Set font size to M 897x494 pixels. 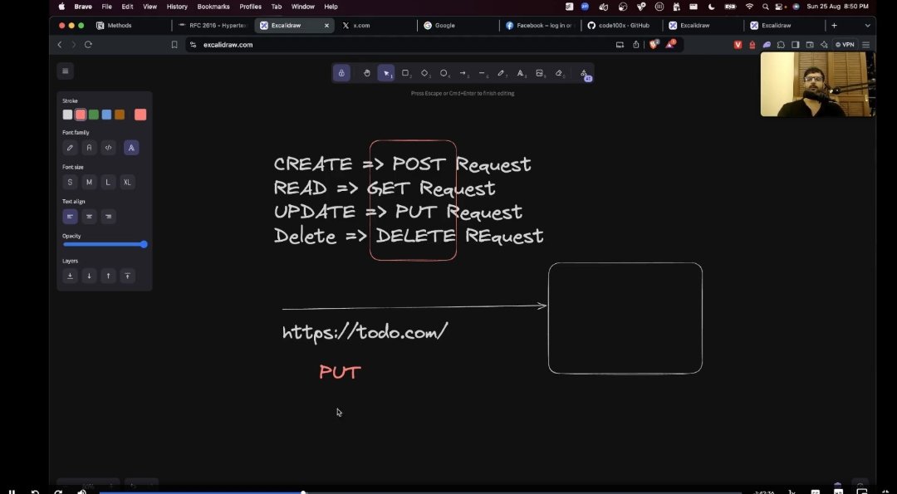pos(89,183)
